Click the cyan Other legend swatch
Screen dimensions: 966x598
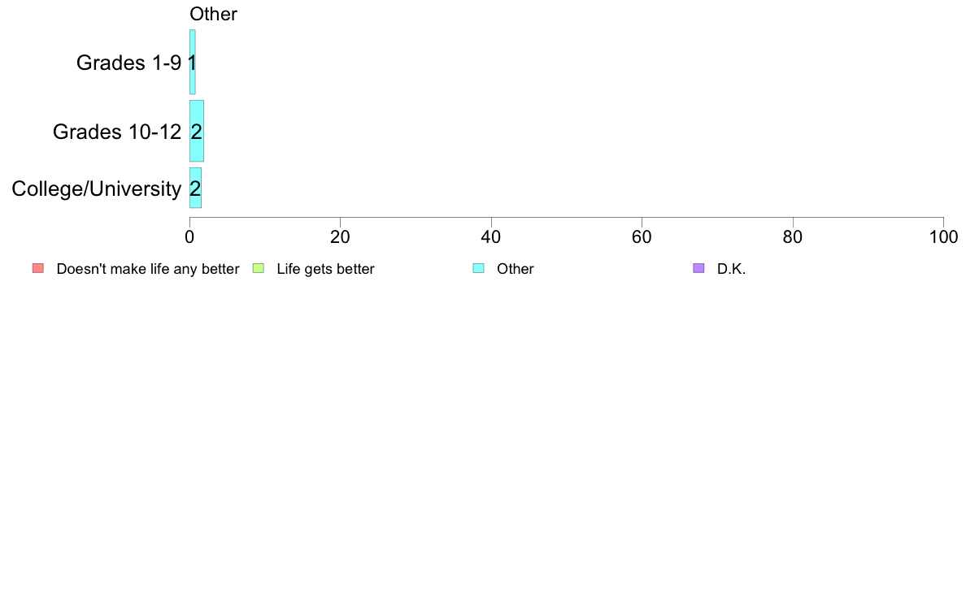coord(478,268)
